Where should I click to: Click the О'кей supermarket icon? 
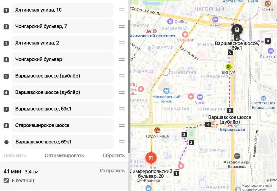click(x=267, y=3)
